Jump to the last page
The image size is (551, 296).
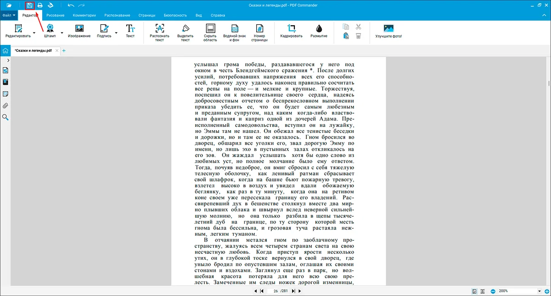click(x=293, y=291)
